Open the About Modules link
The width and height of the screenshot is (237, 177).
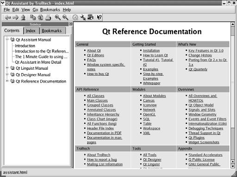pyautogui.click(x=155, y=96)
